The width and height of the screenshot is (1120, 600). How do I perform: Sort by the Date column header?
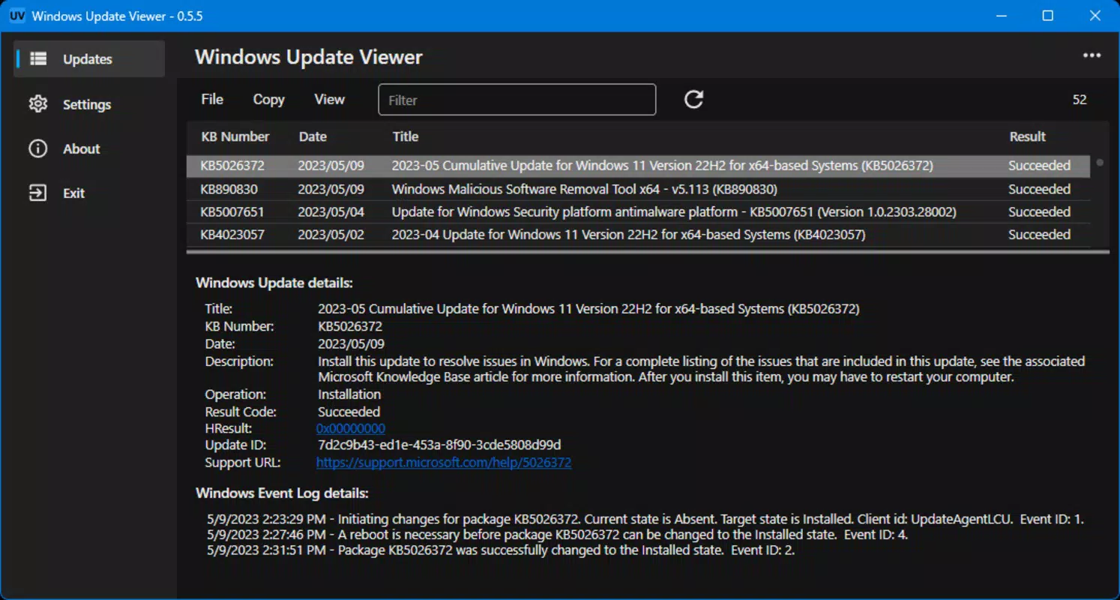[313, 136]
